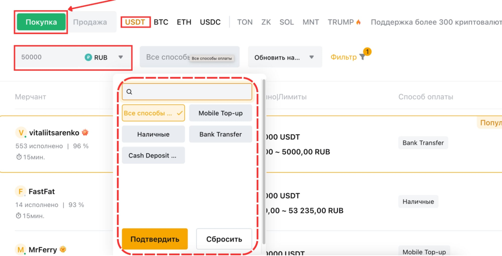Click the payment popup vertical scrollbar
This screenshot has width=502, height=256.
click(264, 162)
